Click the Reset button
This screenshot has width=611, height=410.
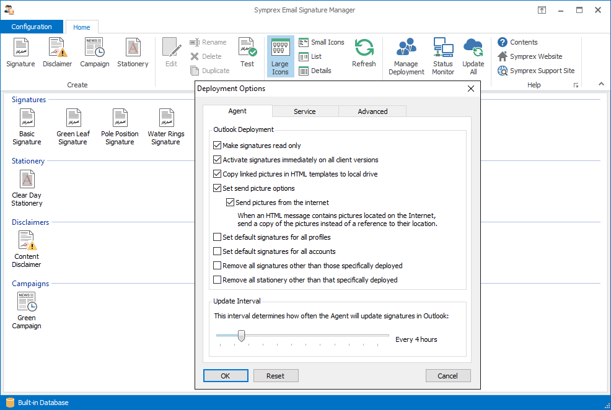coord(276,376)
